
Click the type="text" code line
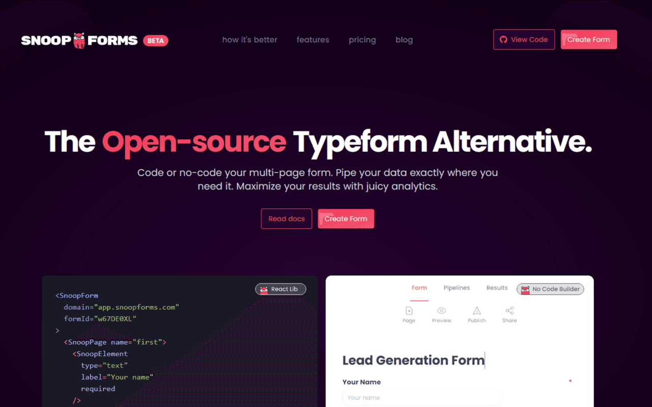point(104,365)
